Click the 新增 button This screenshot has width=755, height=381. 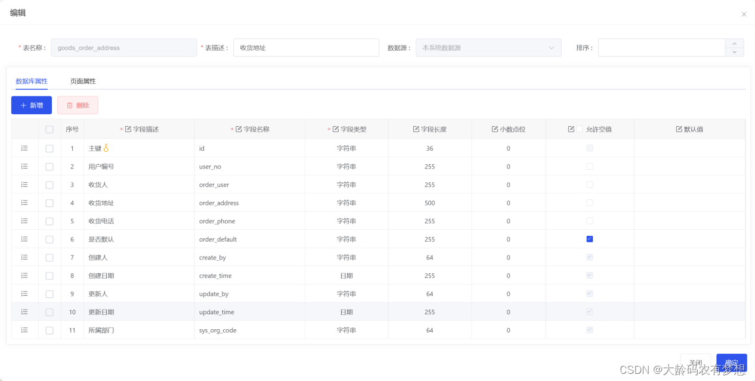32,105
